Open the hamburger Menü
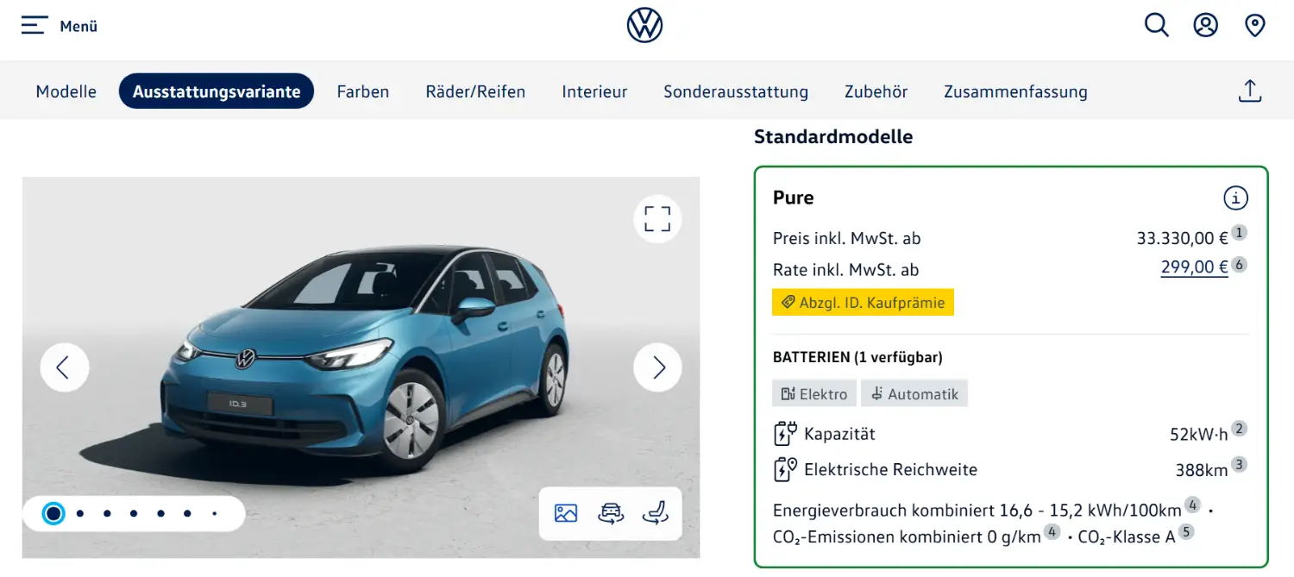 pyautogui.click(x=59, y=26)
